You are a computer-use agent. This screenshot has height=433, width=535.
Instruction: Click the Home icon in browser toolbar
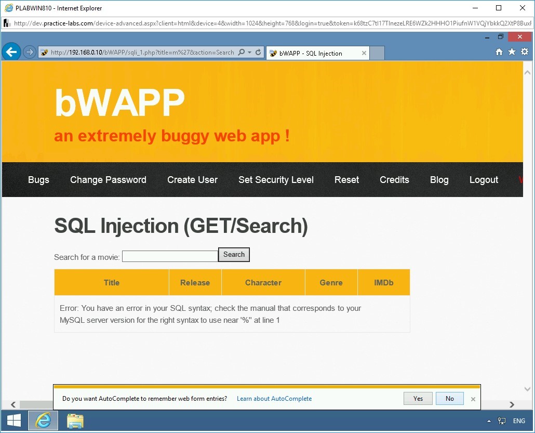click(x=499, y=52)
